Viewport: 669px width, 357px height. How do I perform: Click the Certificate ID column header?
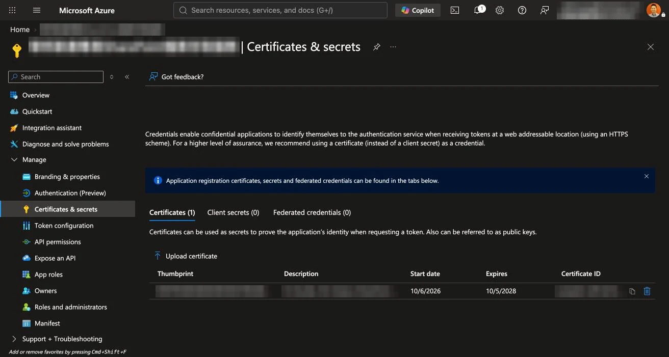[581, 274]
